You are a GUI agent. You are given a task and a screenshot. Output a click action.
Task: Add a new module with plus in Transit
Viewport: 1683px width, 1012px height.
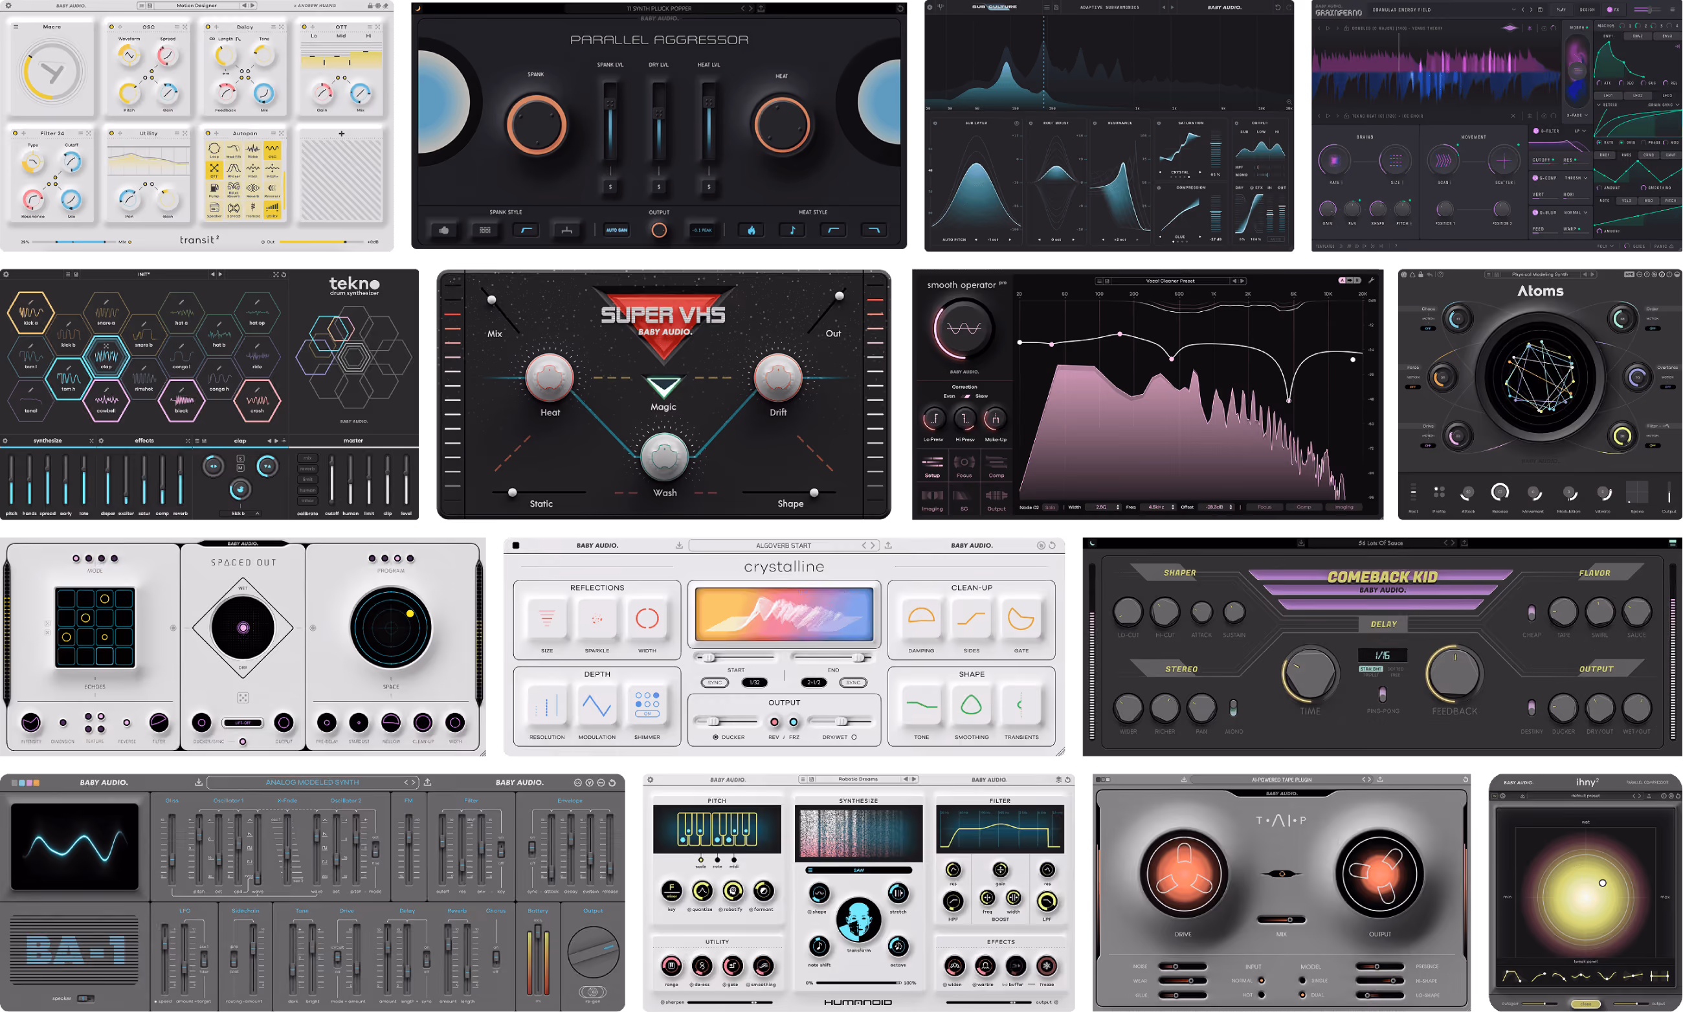(x=342, y=134)
